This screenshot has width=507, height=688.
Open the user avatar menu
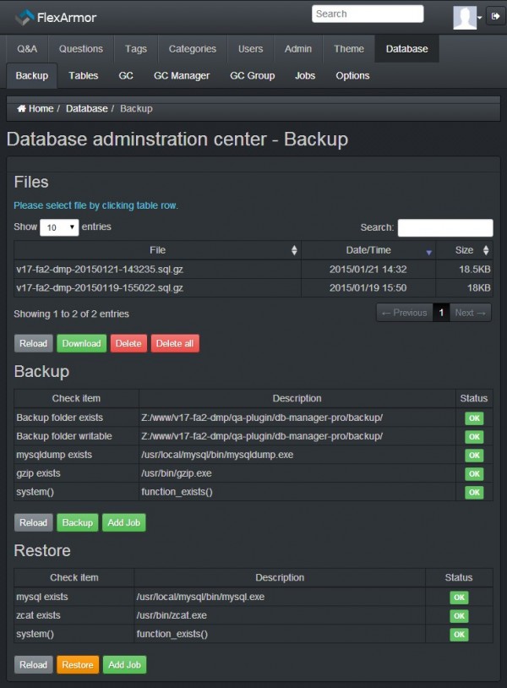click(x=466, y=17)
